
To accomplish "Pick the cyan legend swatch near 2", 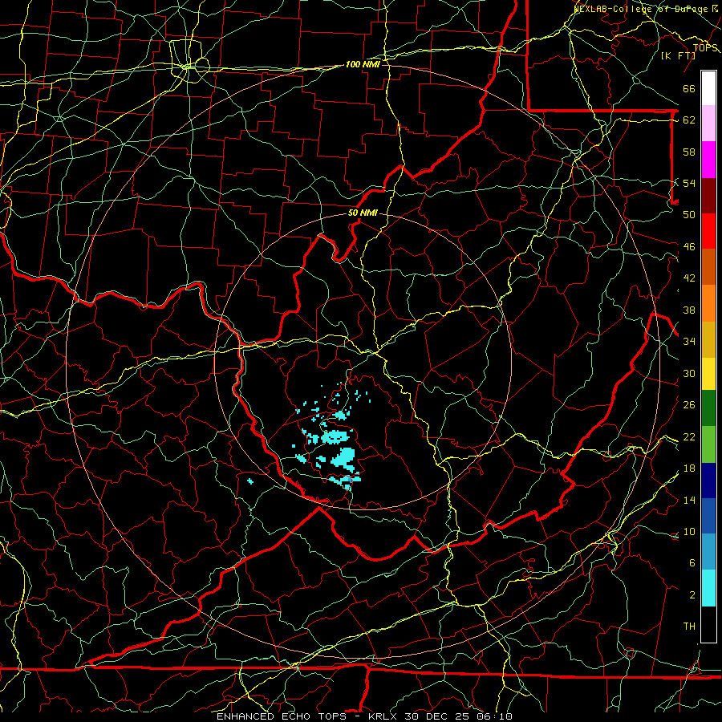I will (708, 588).
